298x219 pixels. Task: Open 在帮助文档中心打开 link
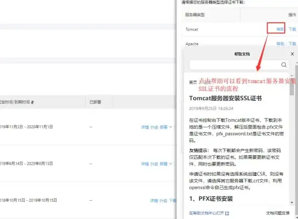tap(207, 213)
